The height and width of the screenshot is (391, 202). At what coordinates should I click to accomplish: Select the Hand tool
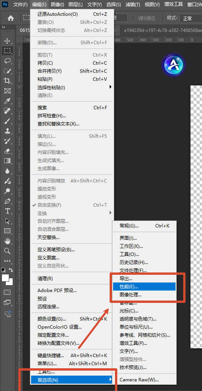pos(7,241)
